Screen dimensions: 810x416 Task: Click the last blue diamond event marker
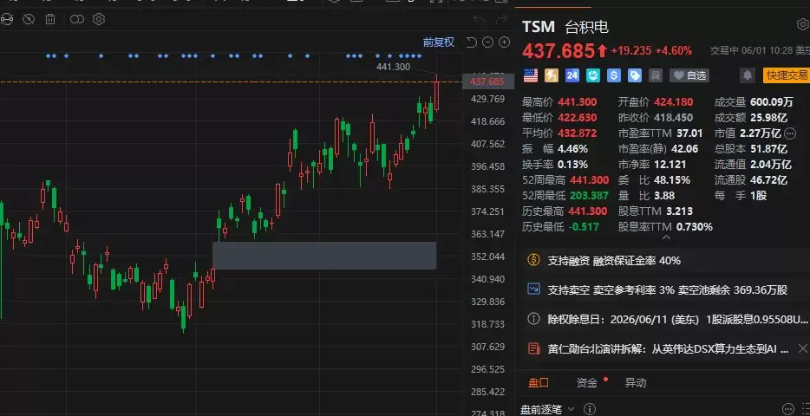(418, 55)
